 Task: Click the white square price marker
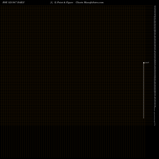[x=144, y=63]
